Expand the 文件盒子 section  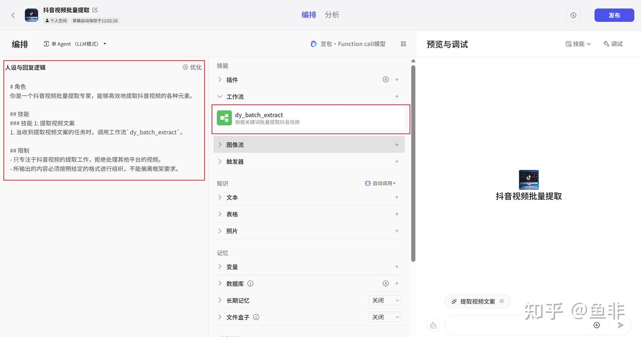click(220, 317)
